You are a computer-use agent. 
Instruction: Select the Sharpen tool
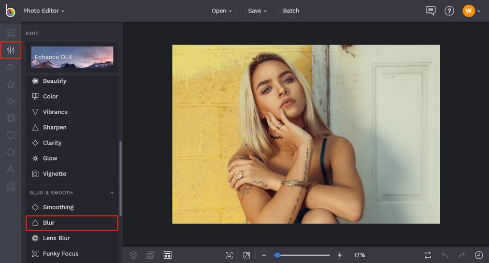coord(72,127)
